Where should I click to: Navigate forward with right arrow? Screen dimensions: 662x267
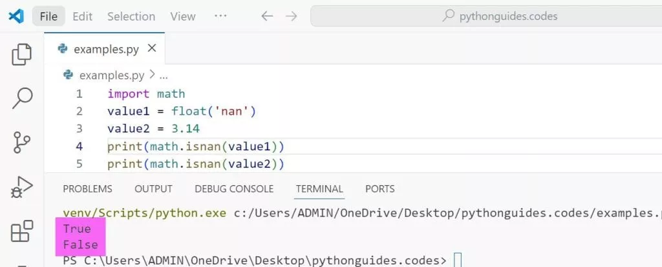click(291, 16)
